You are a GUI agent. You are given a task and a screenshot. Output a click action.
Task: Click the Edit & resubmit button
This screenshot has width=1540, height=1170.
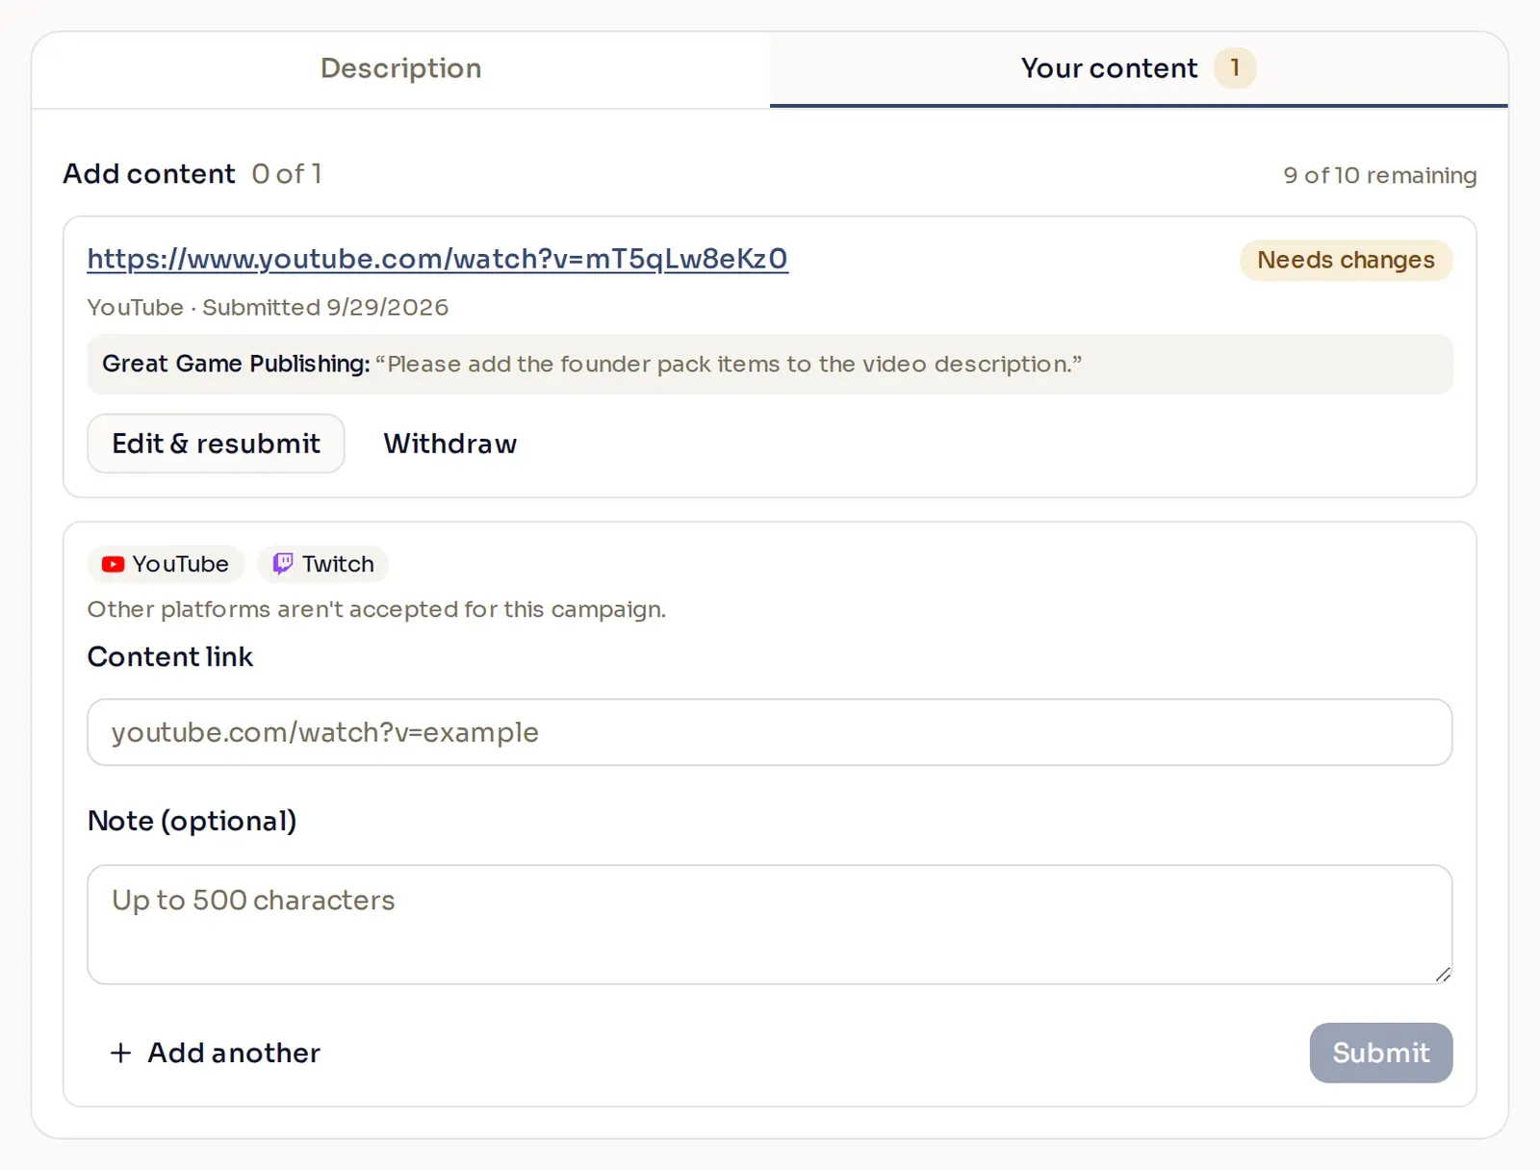pyautogui.click(x=216, y=444)
